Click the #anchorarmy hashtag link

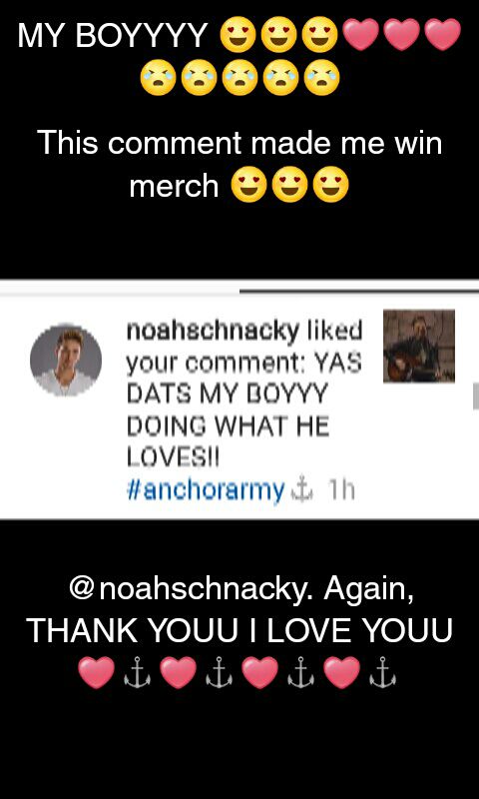(x=206, y=491)
